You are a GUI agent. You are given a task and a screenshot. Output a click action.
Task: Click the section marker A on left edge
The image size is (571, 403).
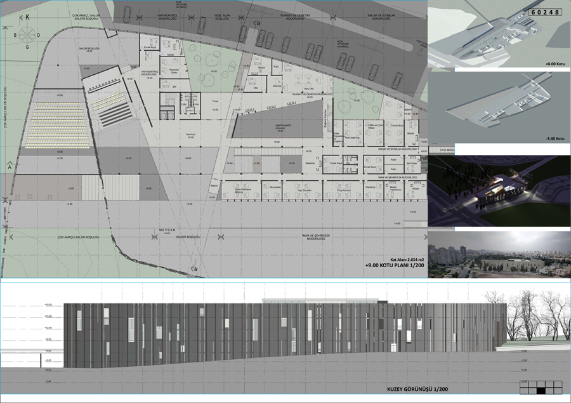8,165
